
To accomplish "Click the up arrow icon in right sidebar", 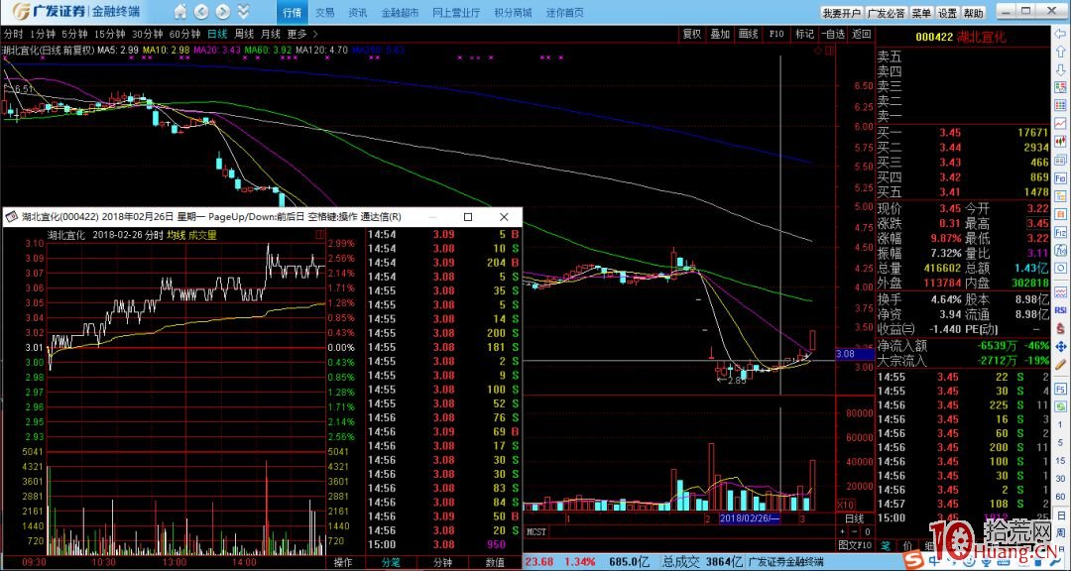I will [x=1060, y=52].
